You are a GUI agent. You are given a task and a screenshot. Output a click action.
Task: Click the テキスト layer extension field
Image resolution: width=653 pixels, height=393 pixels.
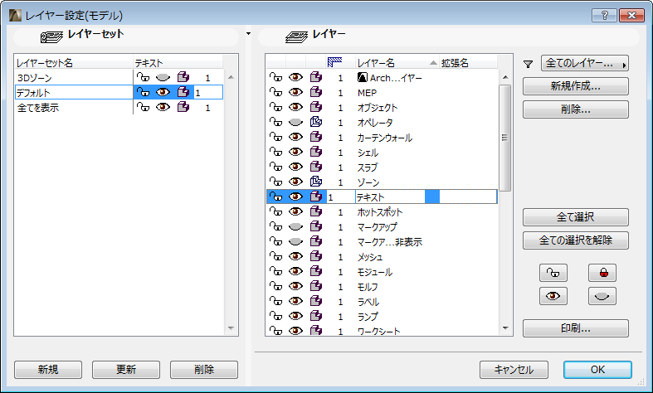(468, 197)
